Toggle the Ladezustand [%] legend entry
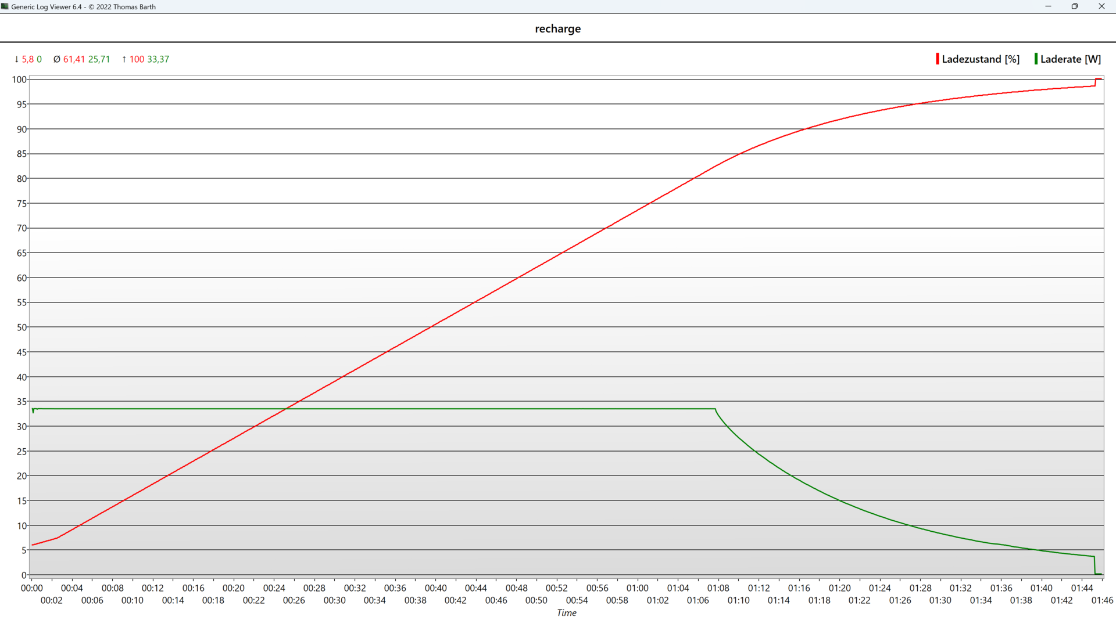 pyautogui.click(x=980, y=59)
